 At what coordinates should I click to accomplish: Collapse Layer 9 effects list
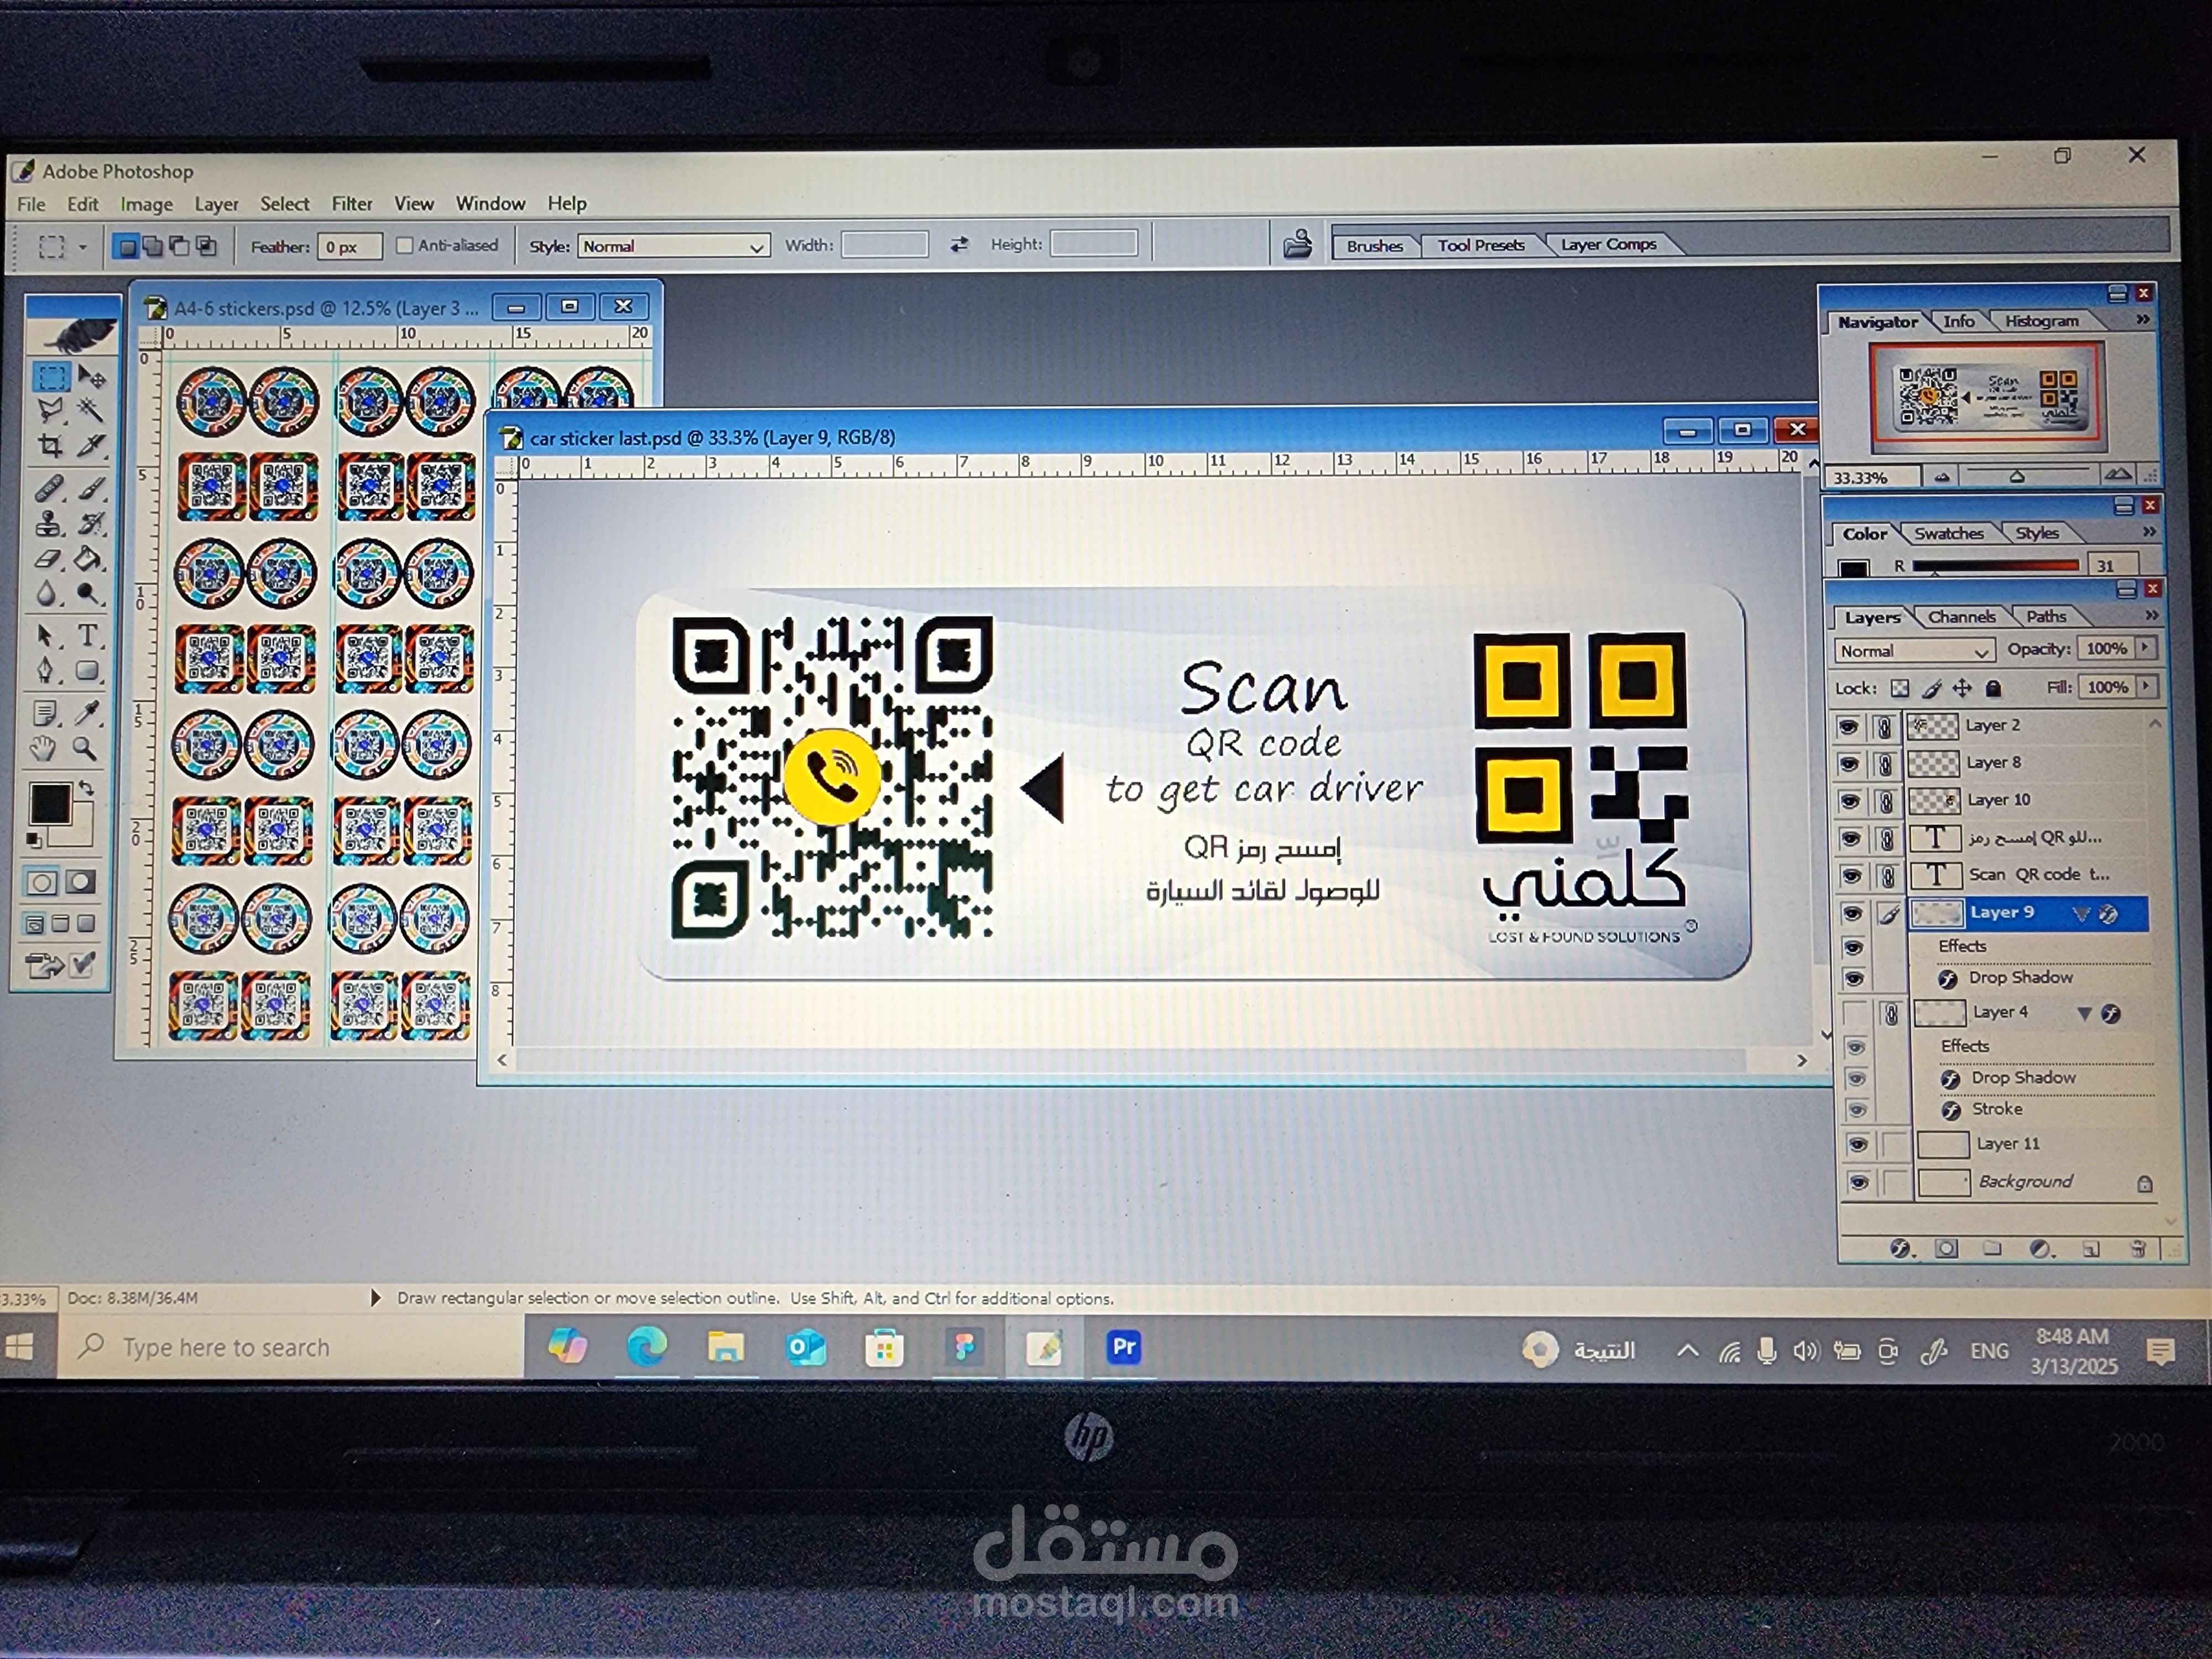click(x=2081, y=914)
